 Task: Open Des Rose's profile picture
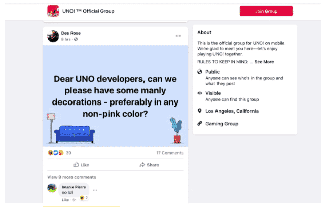(53, 36)
